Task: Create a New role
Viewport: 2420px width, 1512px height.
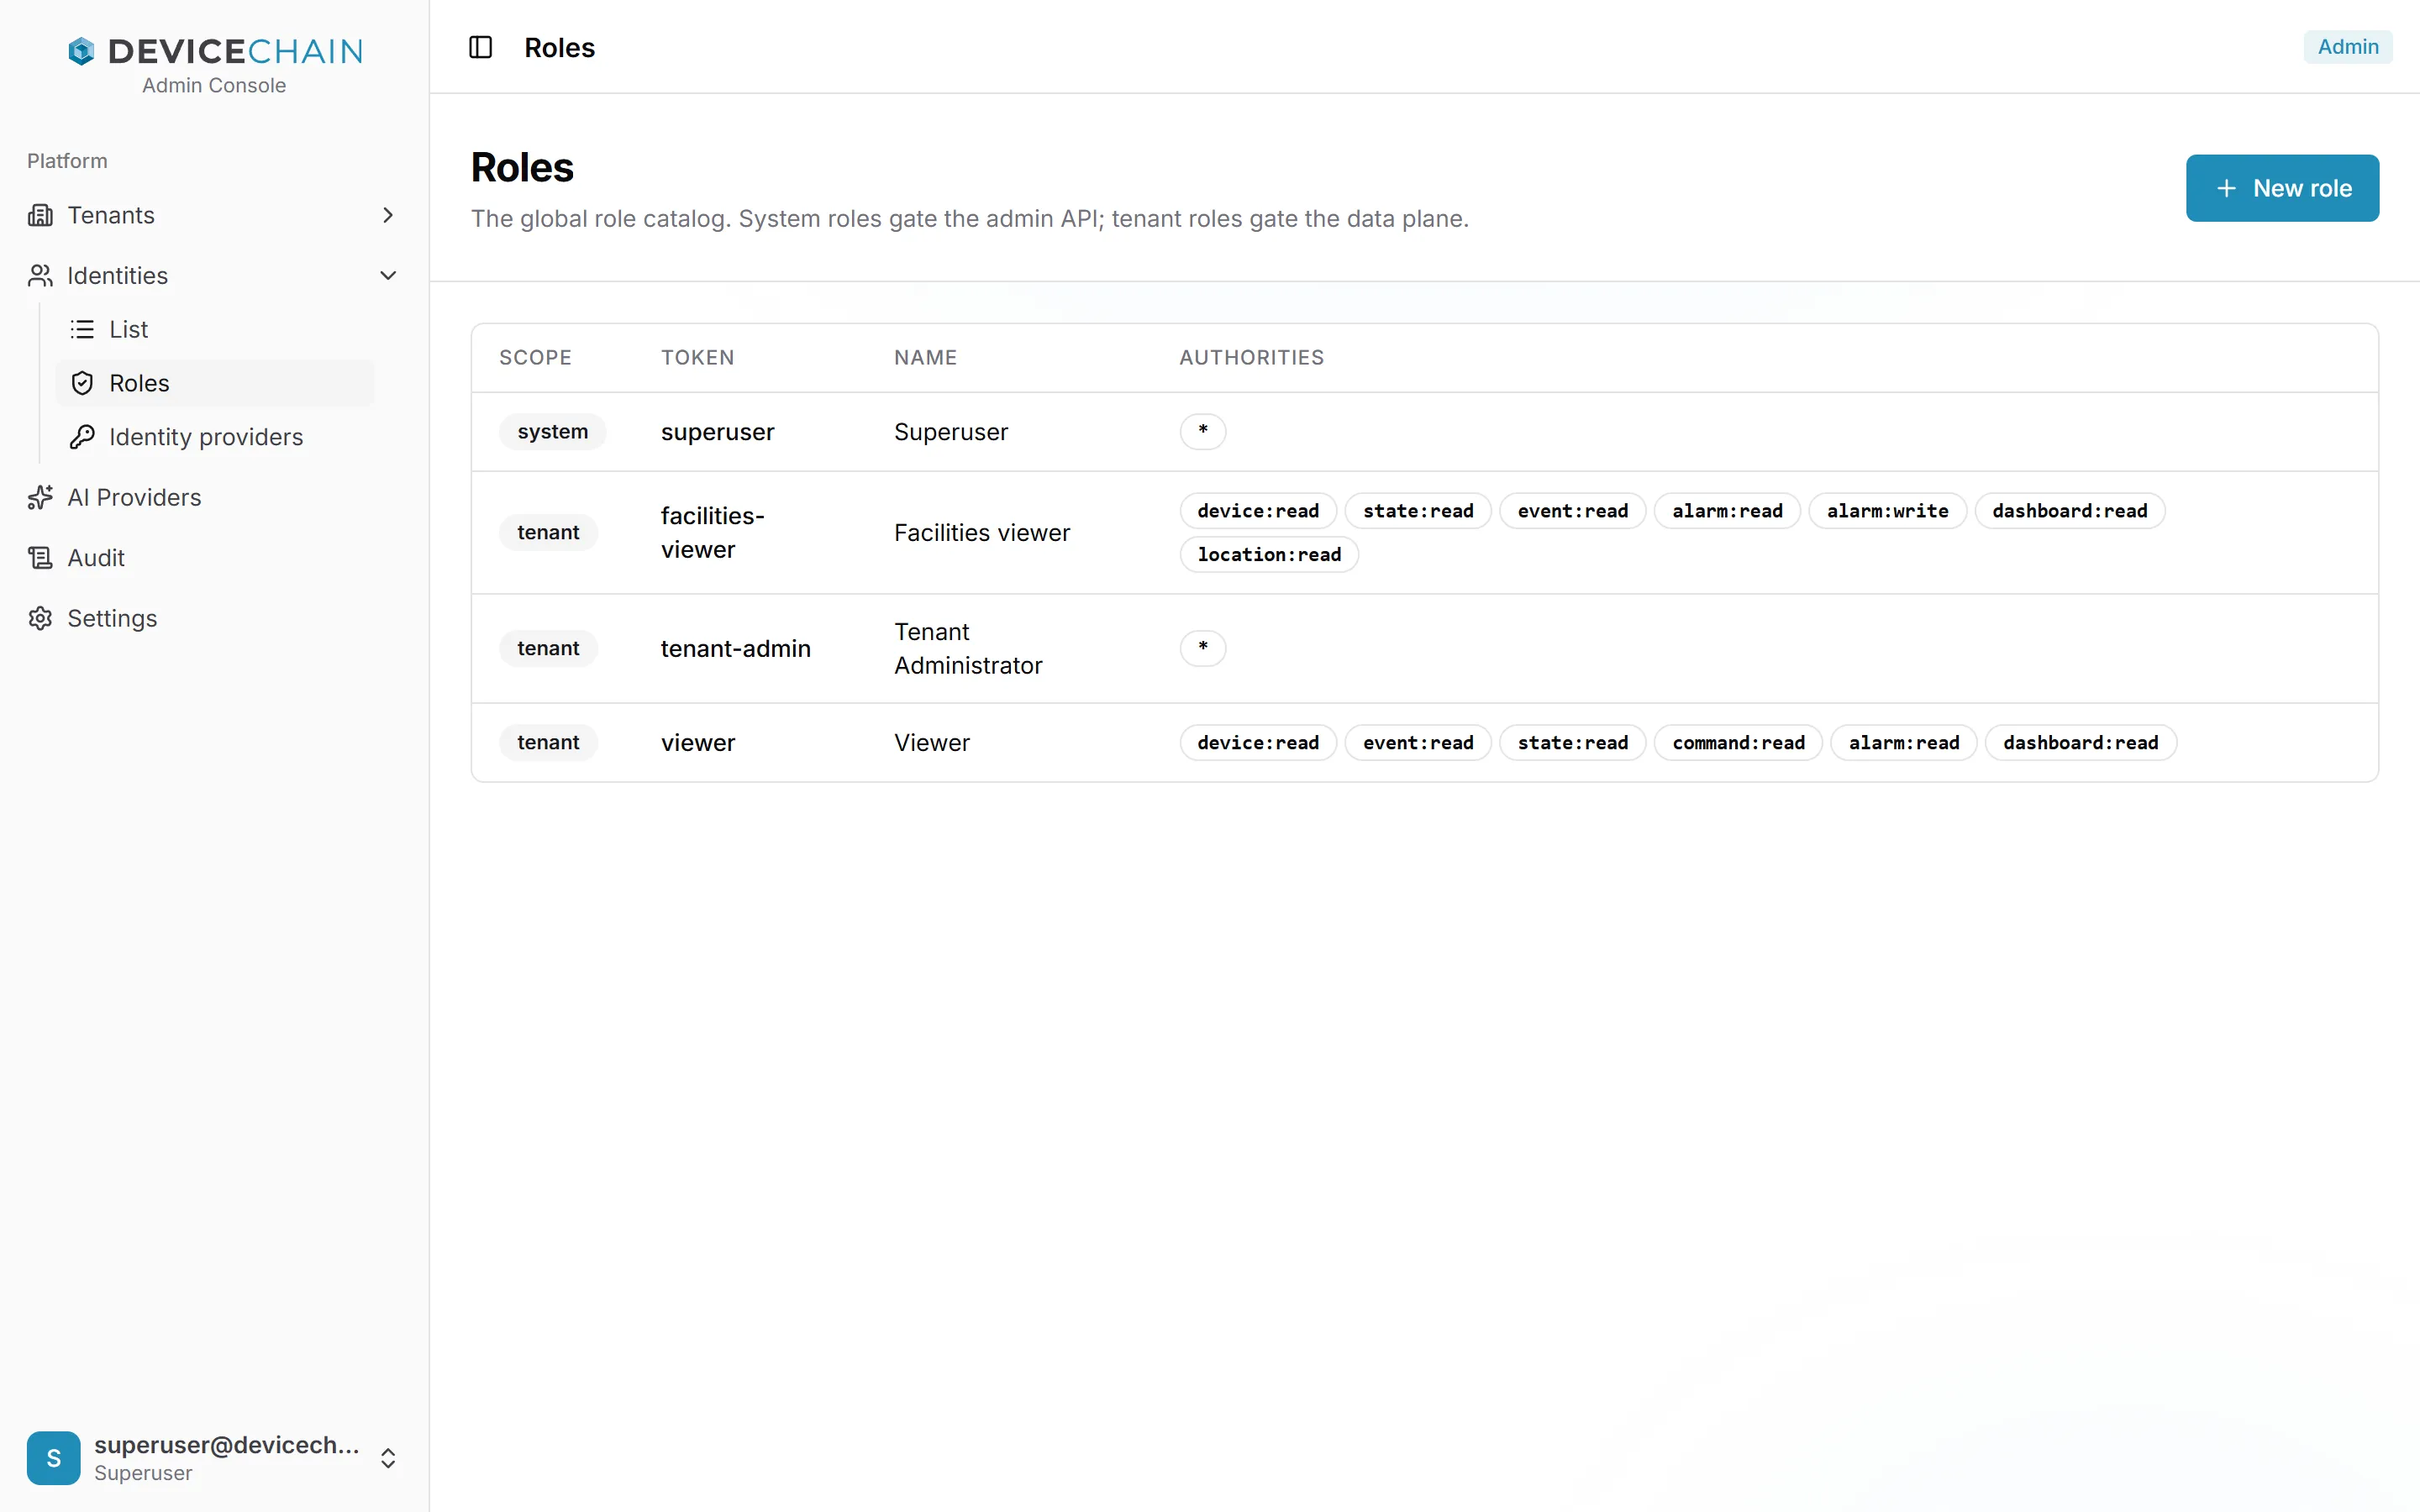Action: 2282,188
